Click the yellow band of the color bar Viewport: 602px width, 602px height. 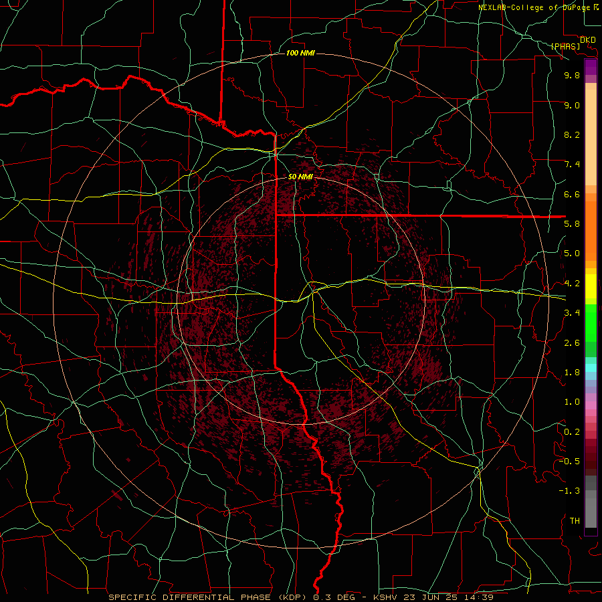pos(591,286)
